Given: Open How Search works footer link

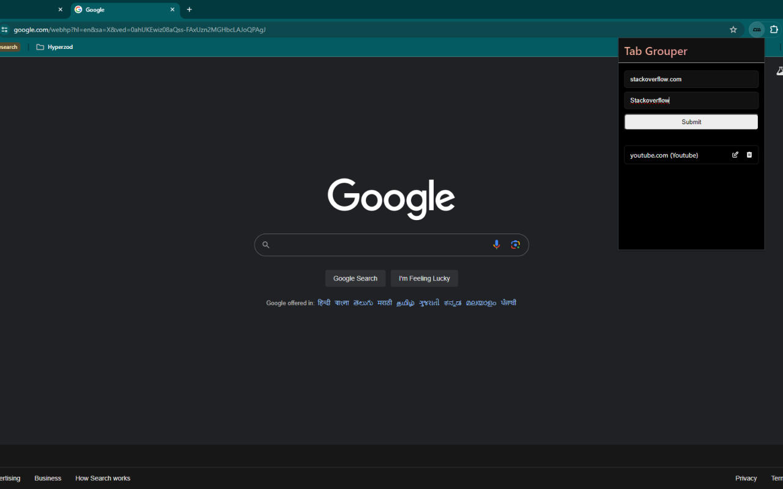Looking at the screenshot, I should (103, 478).
